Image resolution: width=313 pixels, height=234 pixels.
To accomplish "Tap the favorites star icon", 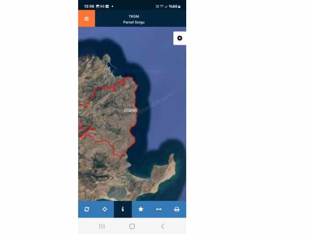I will (141, 209).
